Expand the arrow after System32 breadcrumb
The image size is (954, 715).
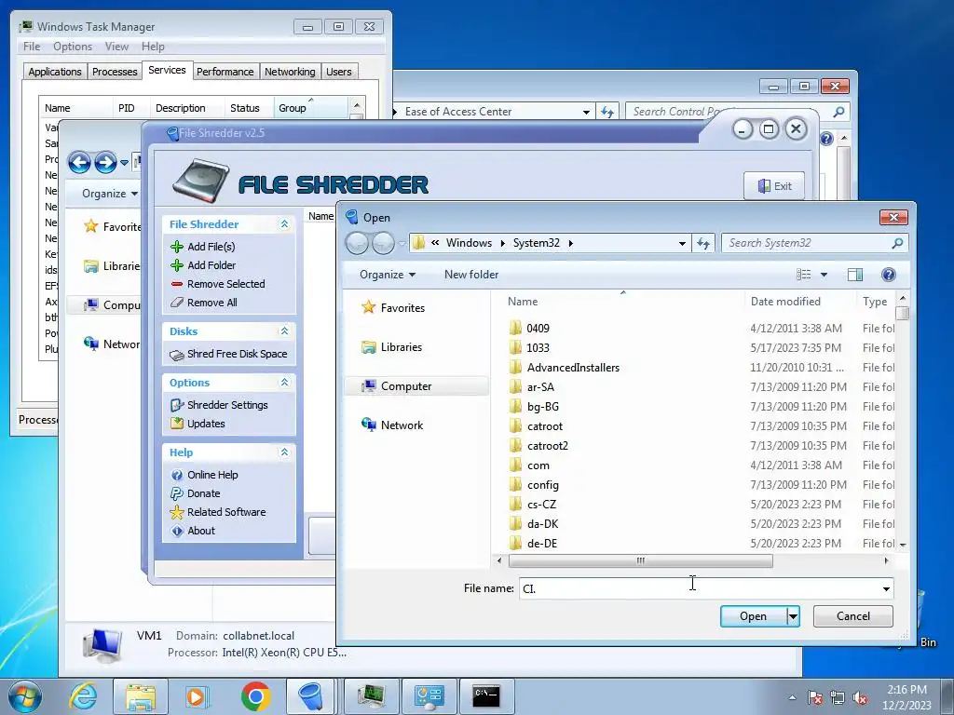pyautogui.click(x=571, y=243)
